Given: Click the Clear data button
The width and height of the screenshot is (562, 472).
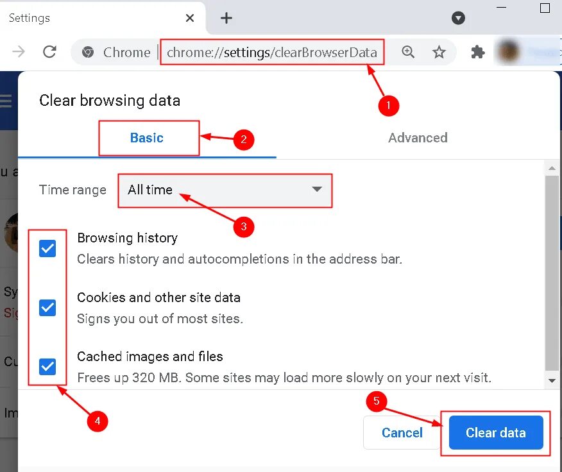Looking at the screenshot, I should pos(496,433).
